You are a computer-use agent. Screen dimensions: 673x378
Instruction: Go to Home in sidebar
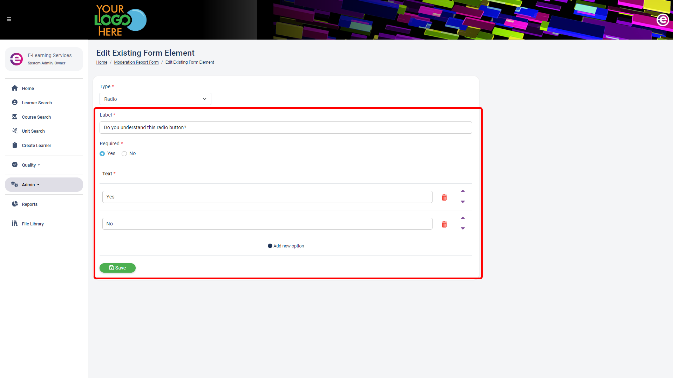28,89
